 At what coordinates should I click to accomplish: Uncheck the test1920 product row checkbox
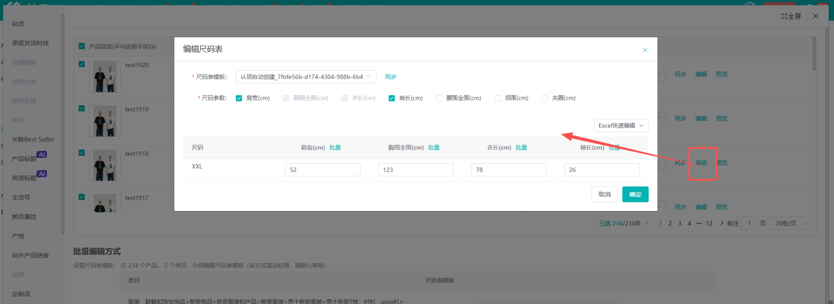pyautogui.click(x=82, y=64)
